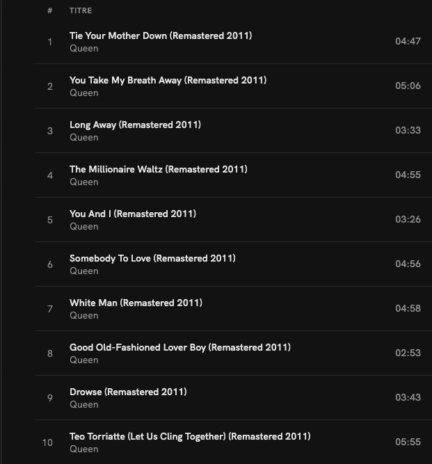Select track number 6 in the list
This screenshot has height=464, width=432.
tap(50, 264)
